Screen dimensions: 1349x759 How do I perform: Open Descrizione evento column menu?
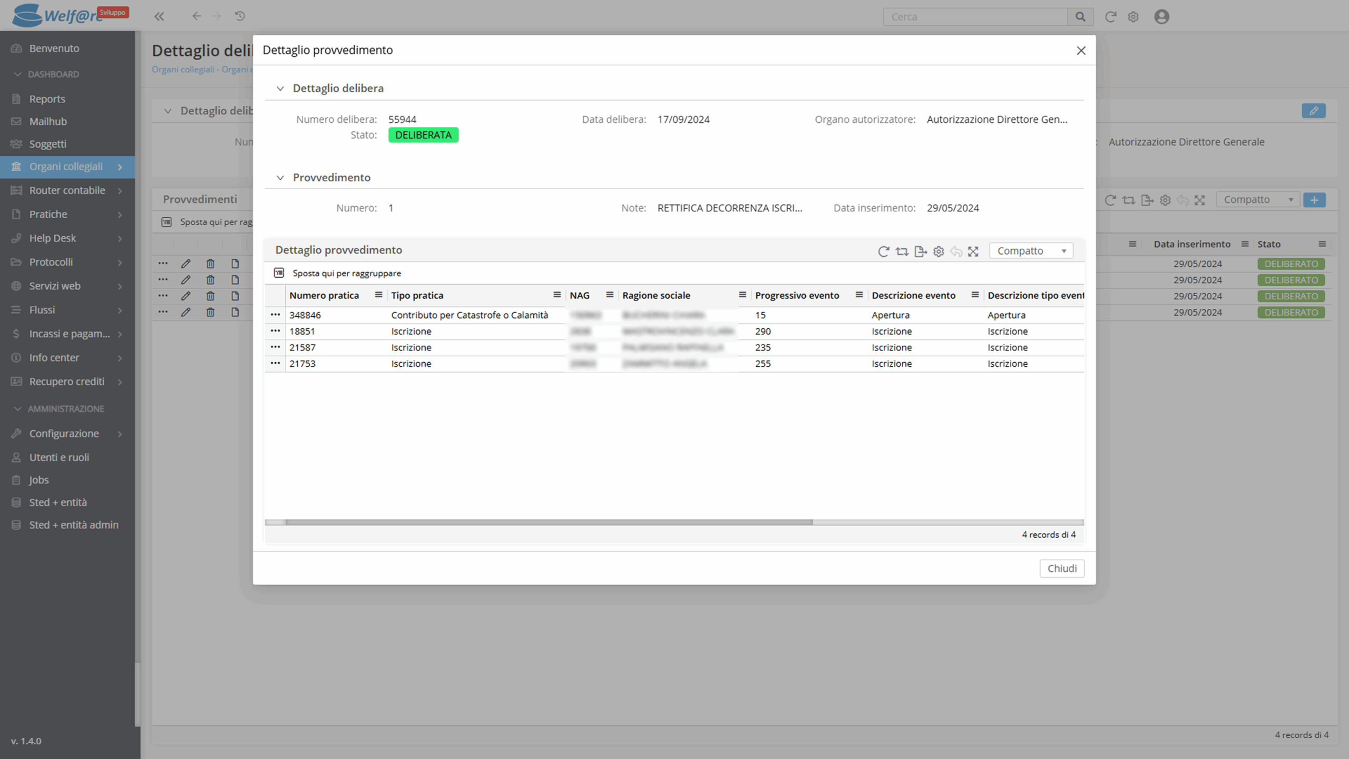[x=975, y=295]
